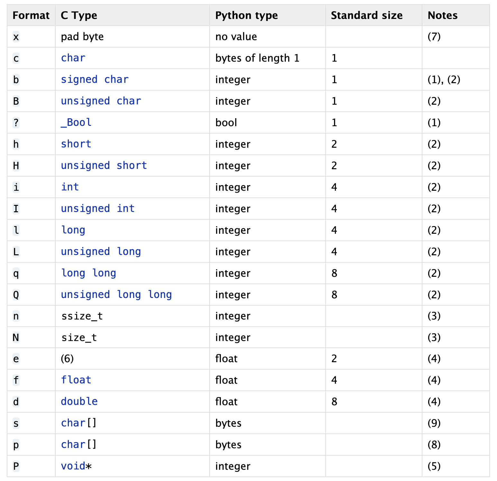The height and width of the screenshot is (481, 497).
Task: Open the _Bool type link
Action: [x=77, y=123]
